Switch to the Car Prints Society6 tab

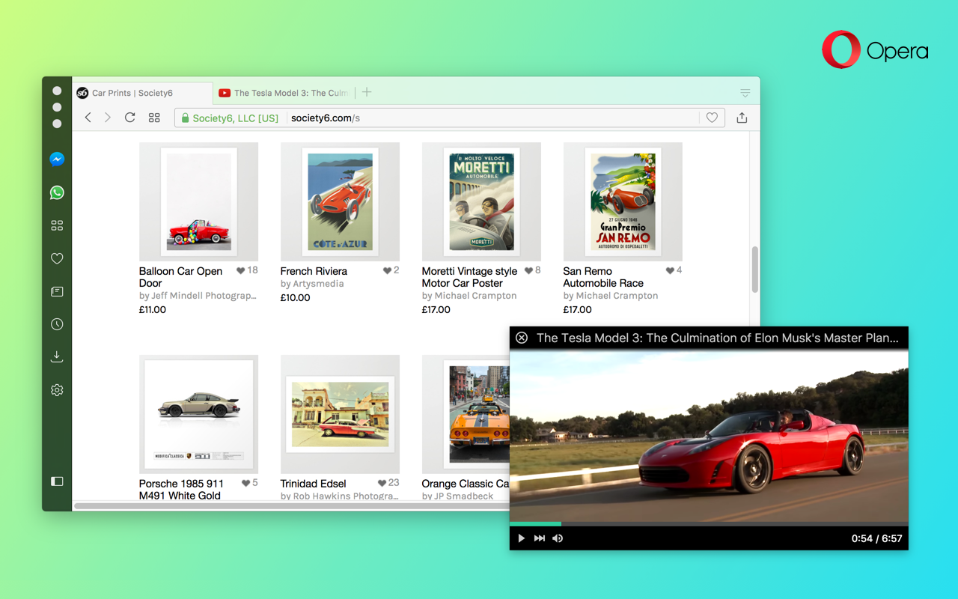click(135, 92)
